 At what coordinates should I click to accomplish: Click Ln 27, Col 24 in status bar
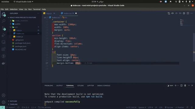131,107
